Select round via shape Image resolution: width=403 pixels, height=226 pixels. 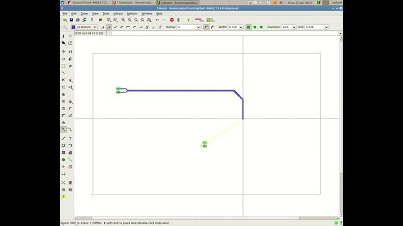pos(254,27)
